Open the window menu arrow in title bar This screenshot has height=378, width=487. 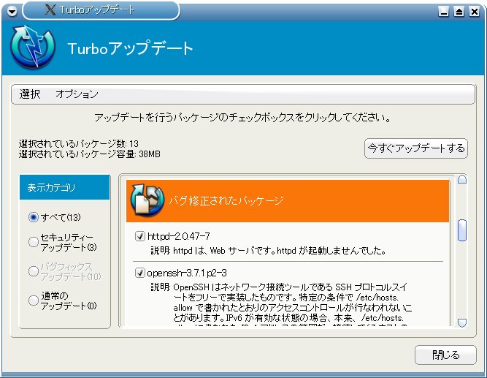pyautogui.click(x=12, y=12)
